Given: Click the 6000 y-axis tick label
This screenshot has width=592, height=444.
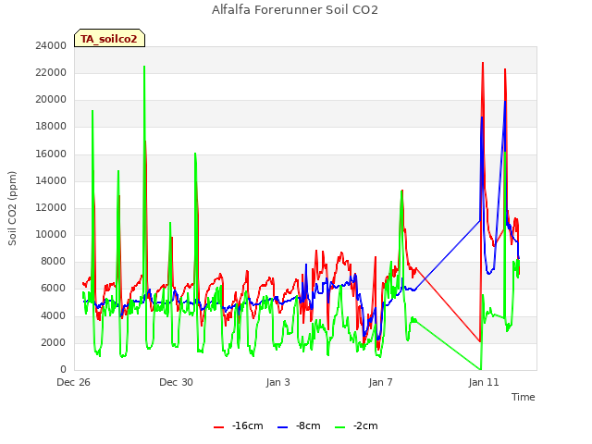Looking at the screenshot, I should 54,289.
